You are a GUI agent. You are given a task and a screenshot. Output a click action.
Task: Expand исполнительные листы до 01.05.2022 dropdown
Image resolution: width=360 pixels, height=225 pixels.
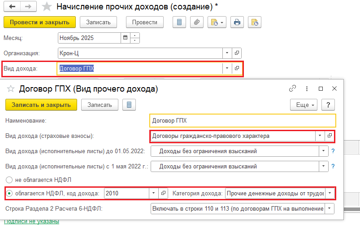tap(323, 151)
